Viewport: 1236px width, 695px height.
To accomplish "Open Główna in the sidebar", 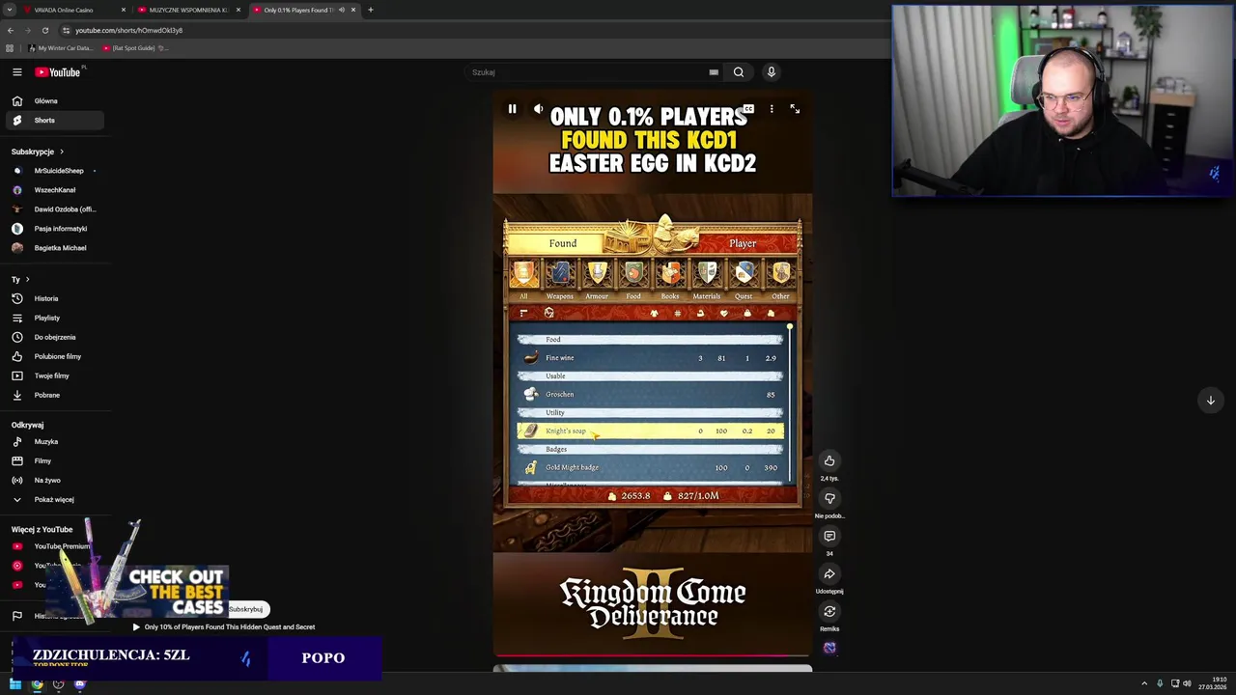I will click(54, 101).
